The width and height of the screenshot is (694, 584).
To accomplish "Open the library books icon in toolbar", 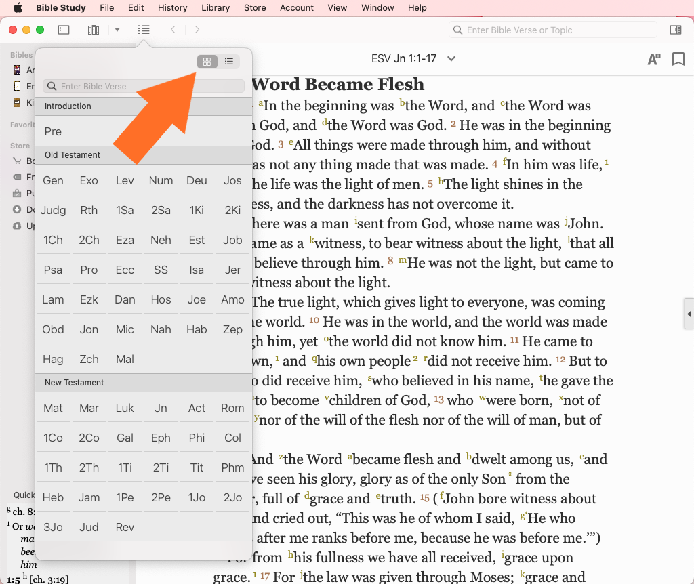I will [x=94, y=30].
